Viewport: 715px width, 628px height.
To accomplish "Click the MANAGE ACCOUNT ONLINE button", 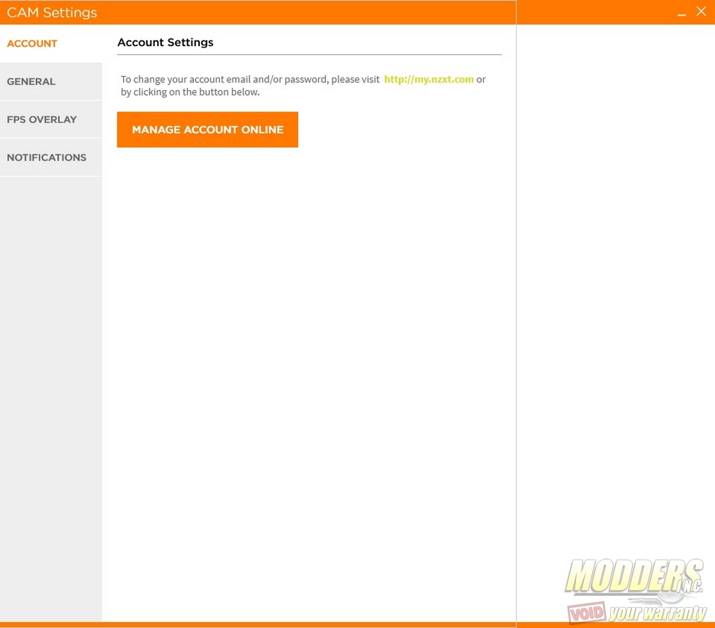I will (x=207, y=129).
